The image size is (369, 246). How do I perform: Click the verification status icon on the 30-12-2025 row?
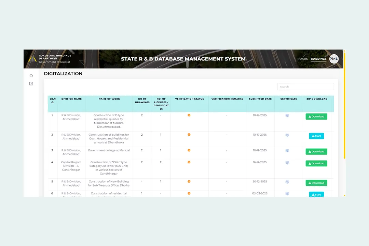coord(189,181)
